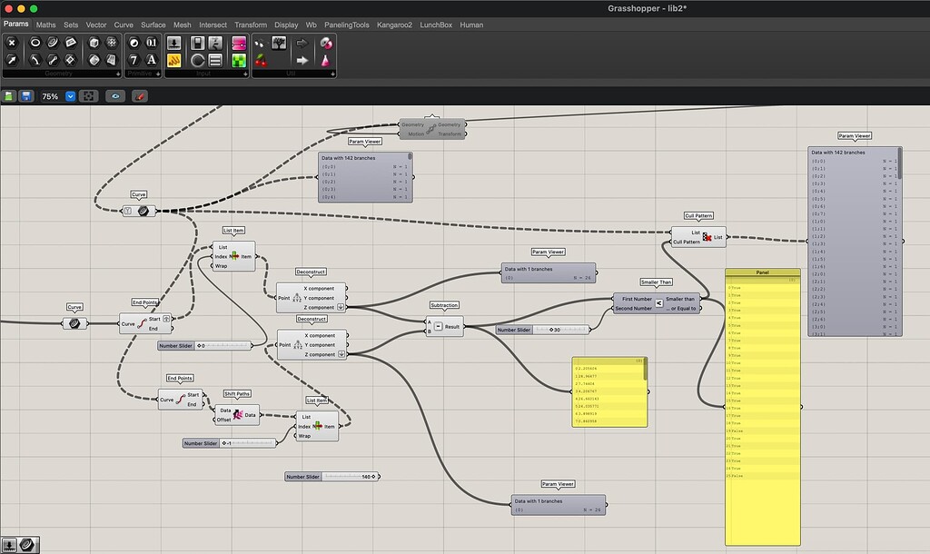Click the zoom-to-extents icon on canvas toolbar
The height and width of the screenshot is (554, 930).
[x=88, y=95]
